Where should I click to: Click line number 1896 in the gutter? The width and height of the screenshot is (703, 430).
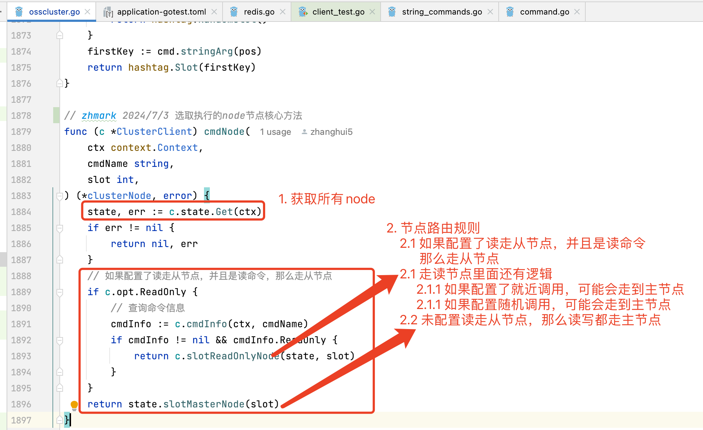click(x=21, y=404)
